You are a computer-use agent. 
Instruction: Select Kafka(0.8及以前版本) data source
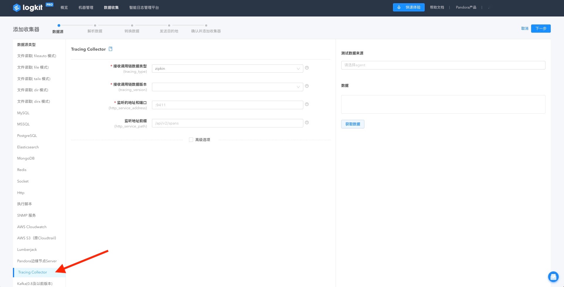coord(35,284)
